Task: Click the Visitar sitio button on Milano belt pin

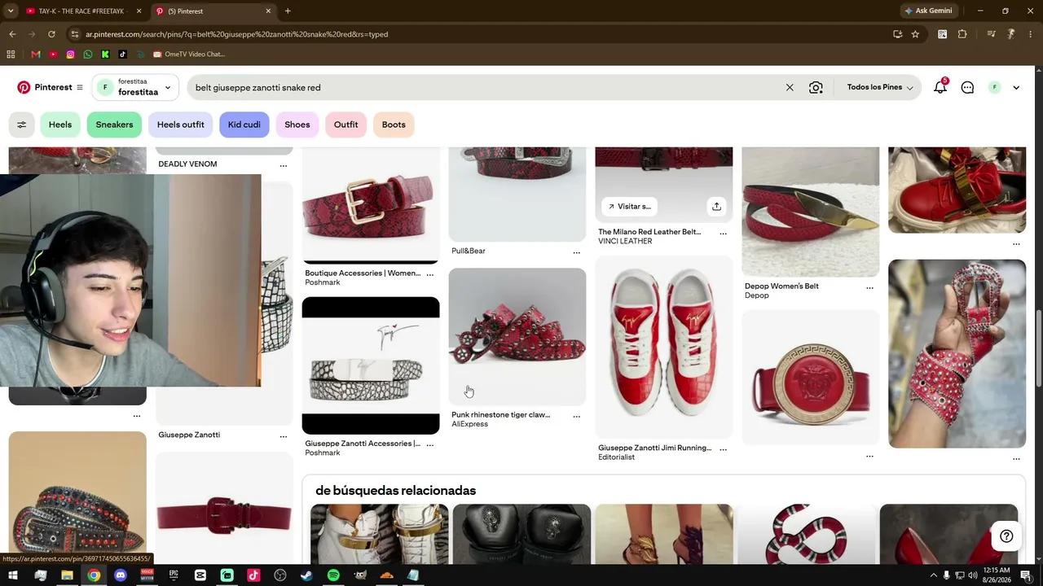Action: point(630,207)
